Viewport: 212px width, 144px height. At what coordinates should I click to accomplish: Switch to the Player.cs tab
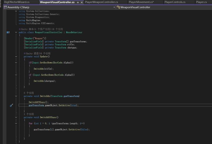pyautogui.click(x=201, y=2)
